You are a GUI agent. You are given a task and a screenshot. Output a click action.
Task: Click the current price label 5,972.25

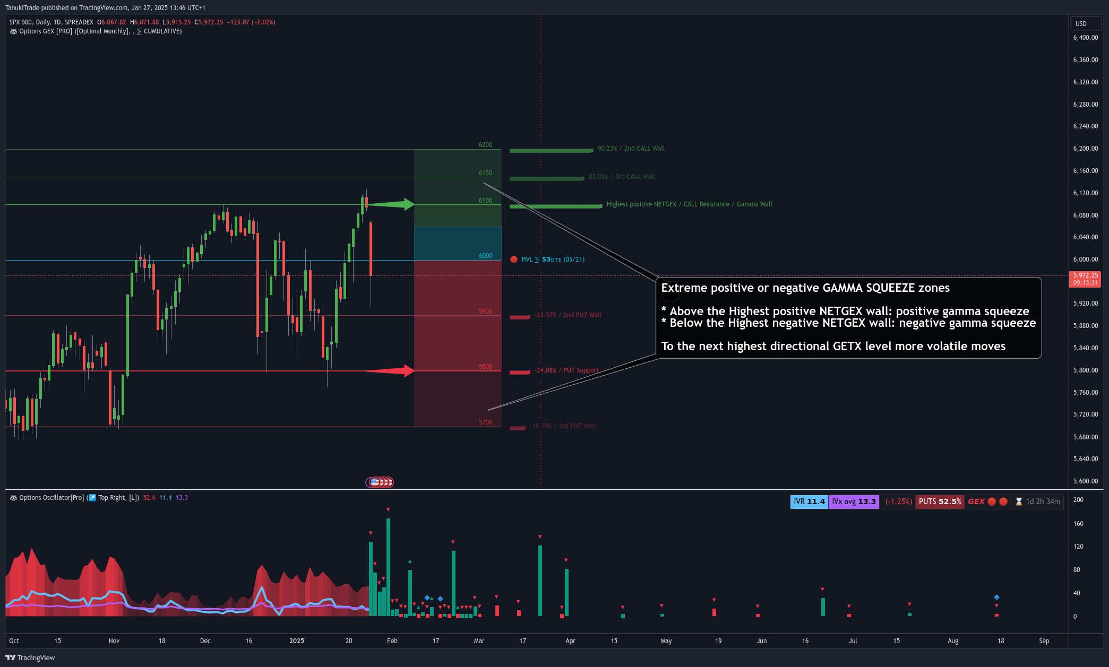click(1085, 275)
